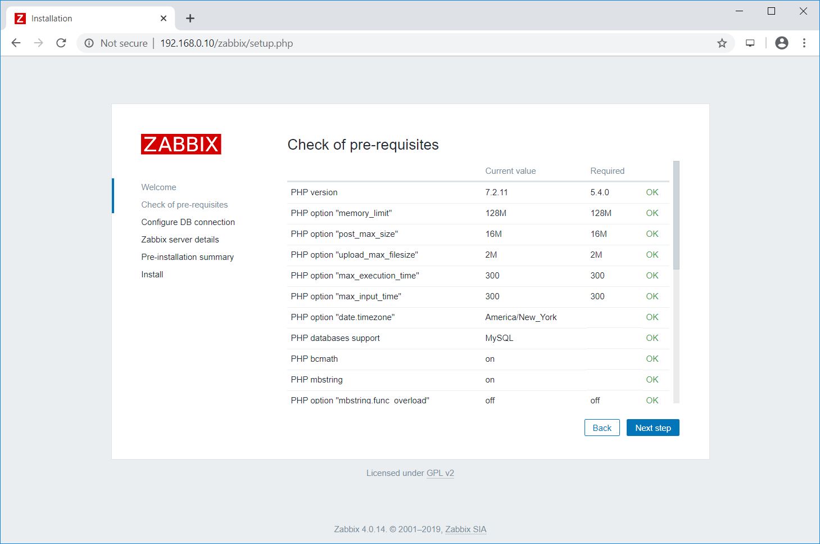The image size is (820, 544).
Task: Click PHP option "max_input_time" label
Action: coord(346,296)
